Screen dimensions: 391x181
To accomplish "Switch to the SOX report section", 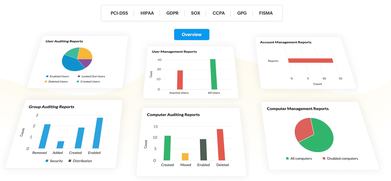I will click(x=195, y=13).
